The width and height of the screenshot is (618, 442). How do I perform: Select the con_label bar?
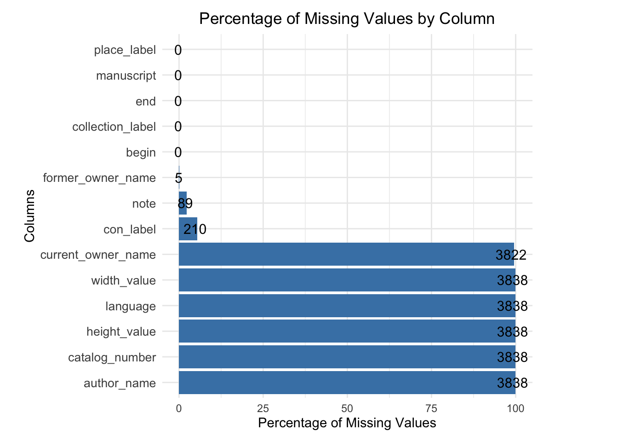point(188,229)
